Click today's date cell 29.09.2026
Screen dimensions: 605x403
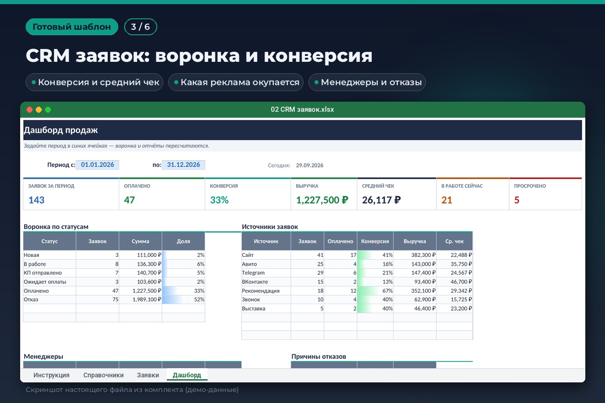point(310,165)
